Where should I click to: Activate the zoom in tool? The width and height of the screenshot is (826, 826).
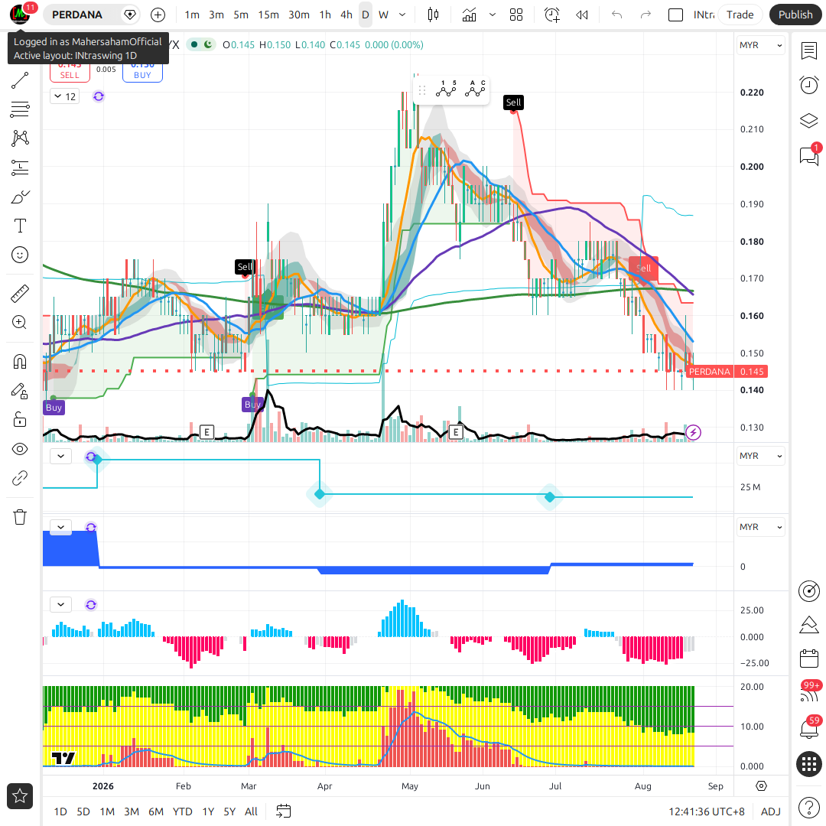pyautogui.click(x=19, y=323)
